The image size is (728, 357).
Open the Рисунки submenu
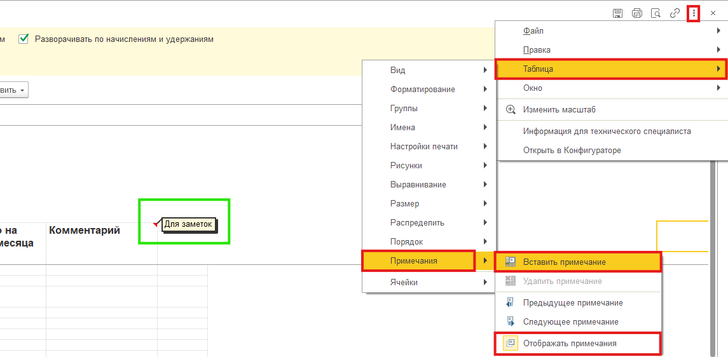pyautogui.click(x=429, y=166)
